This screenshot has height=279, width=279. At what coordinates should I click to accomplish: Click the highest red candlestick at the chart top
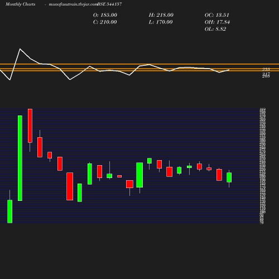coord(30,126)
